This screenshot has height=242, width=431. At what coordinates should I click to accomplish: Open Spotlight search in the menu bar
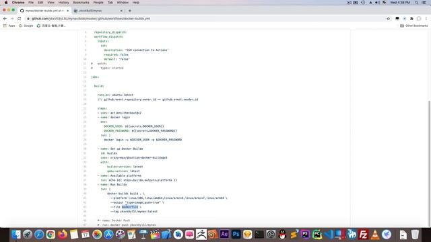pos(417,3)
